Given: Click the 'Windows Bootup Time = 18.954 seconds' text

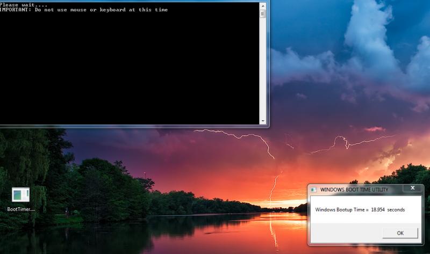Looking at the screenshot, I should [360, 209].
